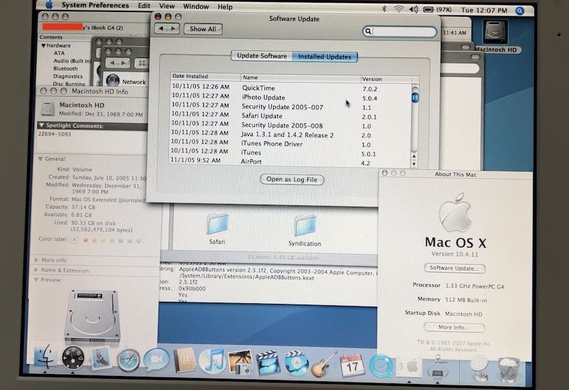Collapse the Hardware tree in System Profiler
Viewport: 569px width, 390px height.
click(x=43, y=46)
